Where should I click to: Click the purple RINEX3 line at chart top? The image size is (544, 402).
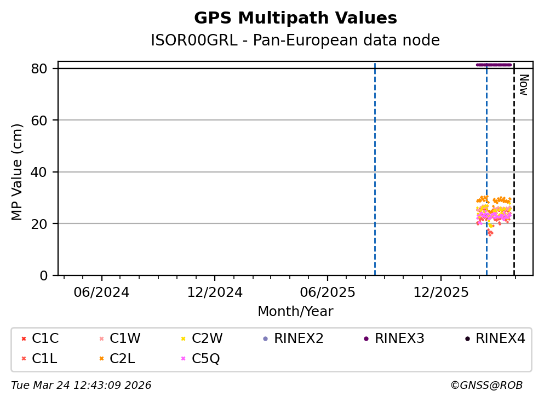pyautogui.click(x=494, y=65)
